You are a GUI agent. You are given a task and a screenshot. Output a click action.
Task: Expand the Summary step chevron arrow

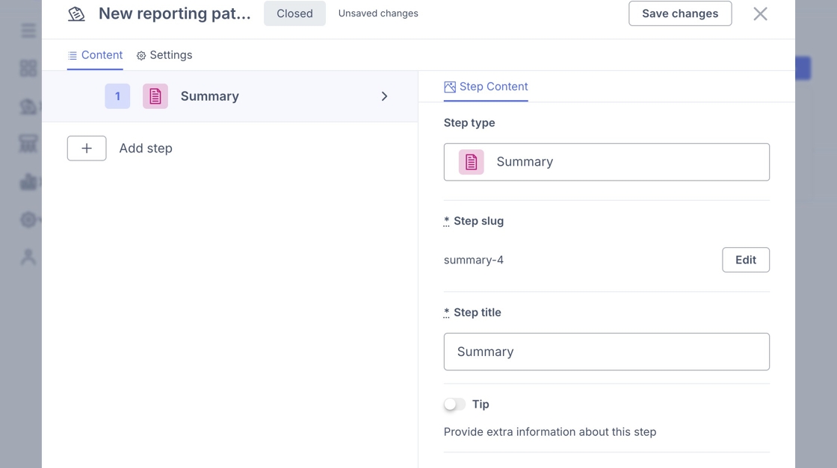[x=384, y=96]
